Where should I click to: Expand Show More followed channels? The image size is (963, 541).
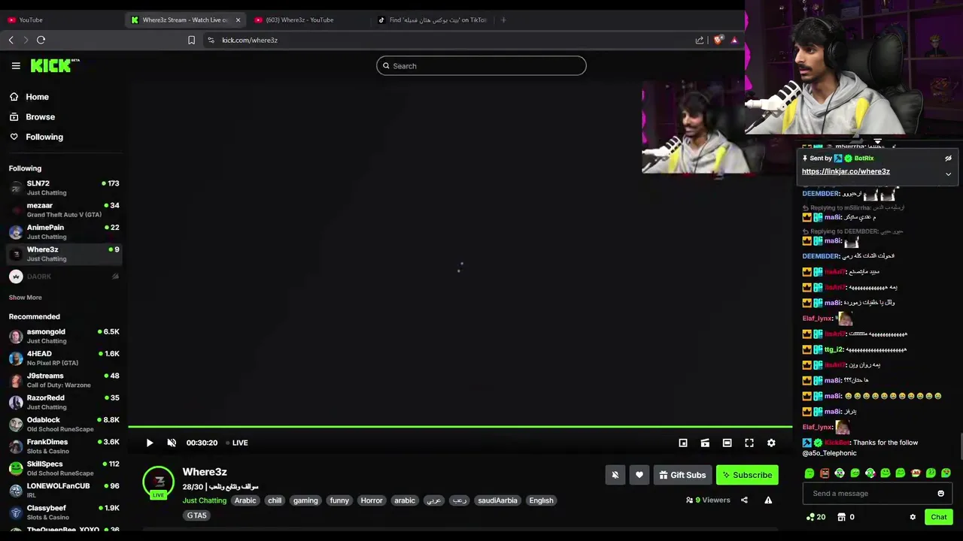click(25, 298)
